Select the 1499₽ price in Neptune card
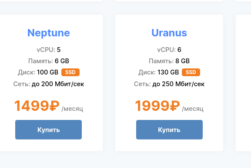The height and width of the screenshot is (168, 251). pyautogui.click(x=37, y=106)
